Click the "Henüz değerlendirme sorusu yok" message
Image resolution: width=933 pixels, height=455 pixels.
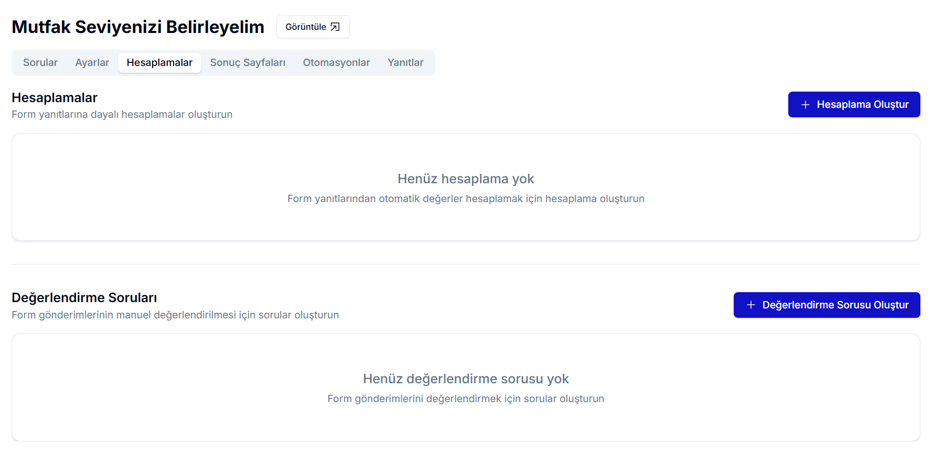466,379
